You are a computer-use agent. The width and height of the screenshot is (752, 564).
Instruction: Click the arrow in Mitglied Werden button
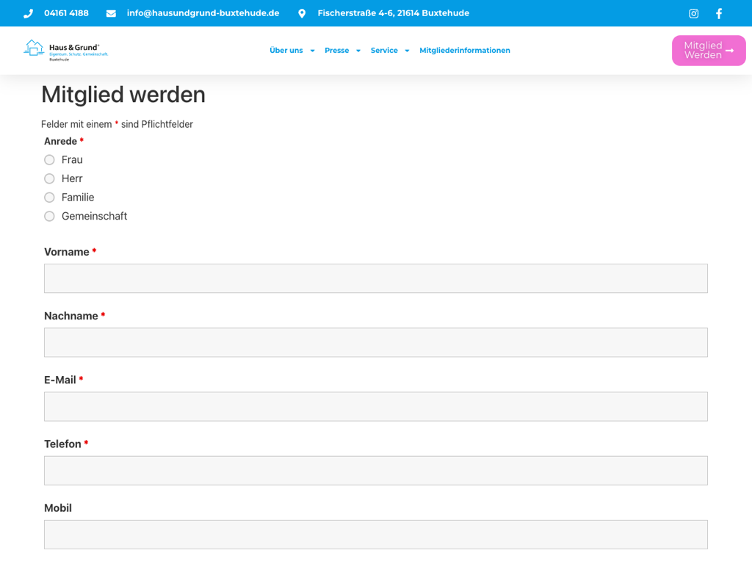pos(729,51)
